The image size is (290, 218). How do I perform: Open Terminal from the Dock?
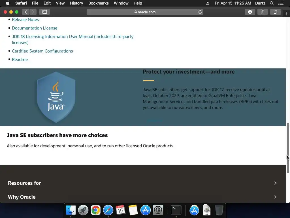click(x=176, y=210)
